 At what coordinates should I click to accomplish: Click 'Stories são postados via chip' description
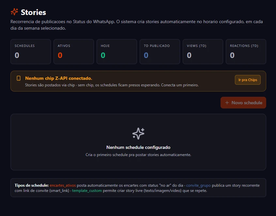tap(112, 85)
